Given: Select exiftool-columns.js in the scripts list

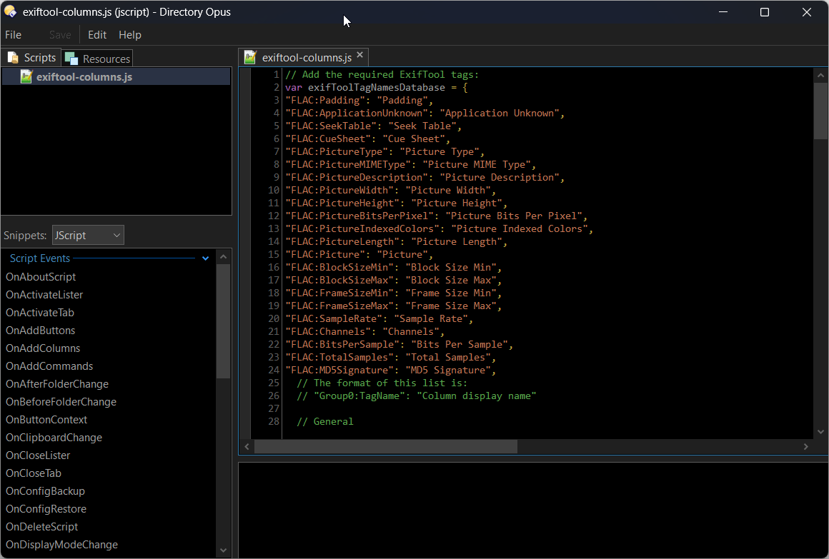Looking at the screenshot, I should tap(116, 76).
